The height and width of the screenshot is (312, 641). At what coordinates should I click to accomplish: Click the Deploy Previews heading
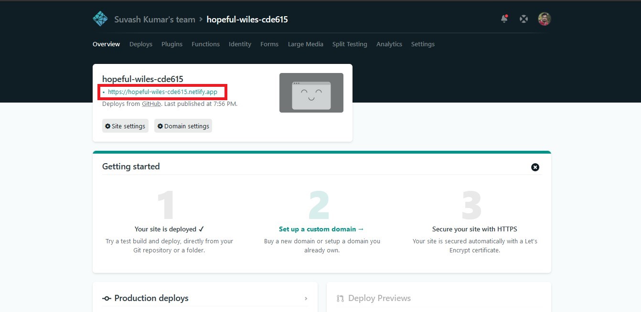(380, 298)
